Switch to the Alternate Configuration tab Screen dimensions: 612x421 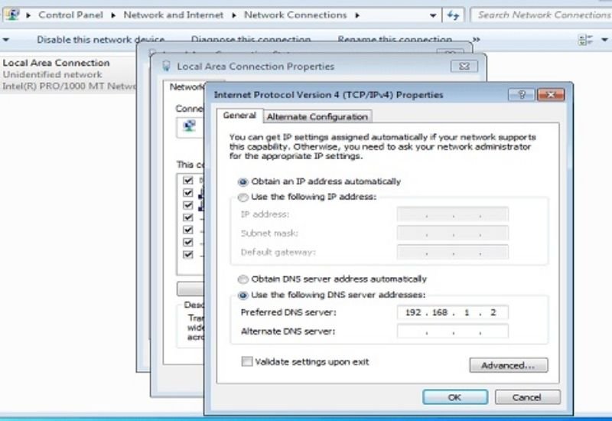coord(317,117)
